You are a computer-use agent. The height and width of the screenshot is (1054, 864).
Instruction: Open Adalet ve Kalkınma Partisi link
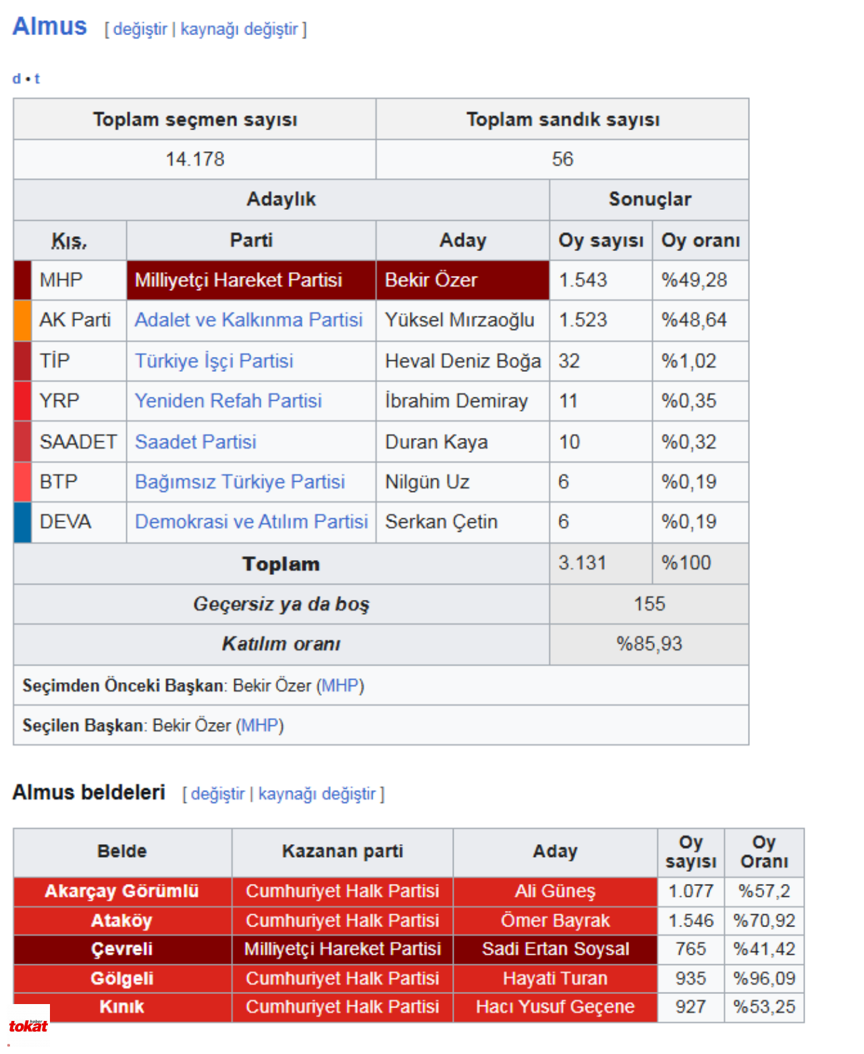pyautogui.click(x=248, y=320)
